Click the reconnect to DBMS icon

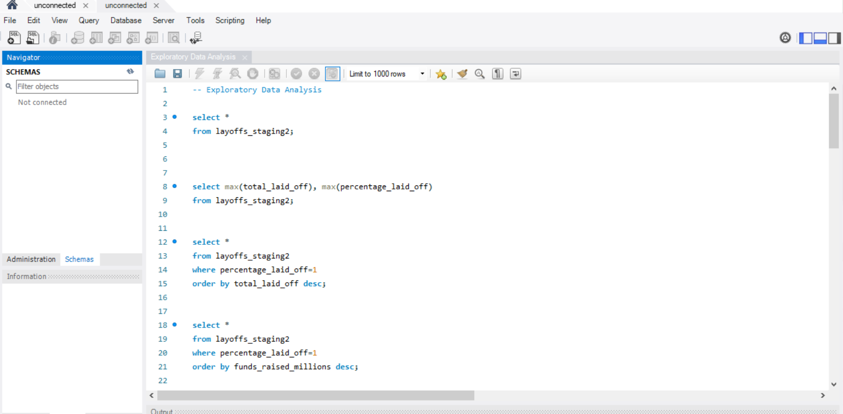pyautogui.click(x=196, y=38)
